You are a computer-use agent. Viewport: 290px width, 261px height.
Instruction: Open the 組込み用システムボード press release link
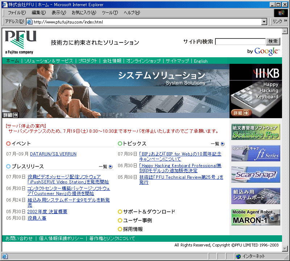point(69,203)
